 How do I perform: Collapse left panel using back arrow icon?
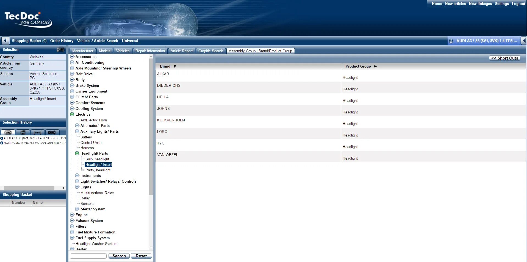pos(5,41)
